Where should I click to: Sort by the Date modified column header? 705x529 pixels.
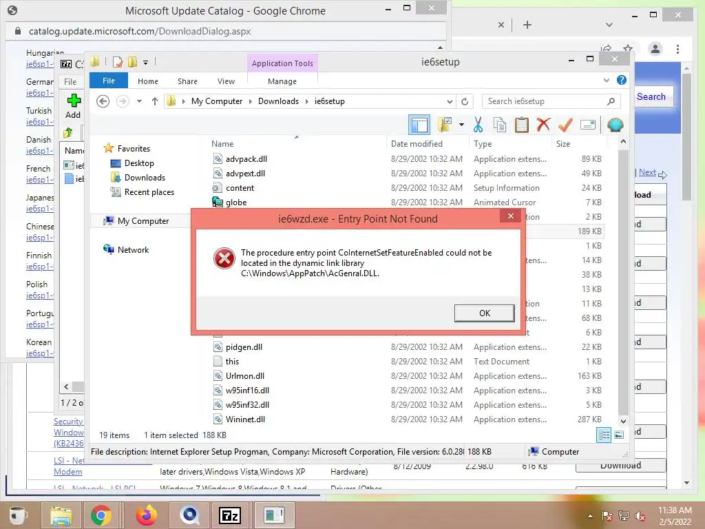point(427,143)
